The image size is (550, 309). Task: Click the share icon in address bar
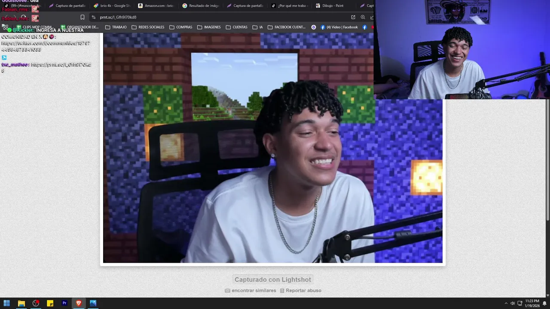coord(353,17)
